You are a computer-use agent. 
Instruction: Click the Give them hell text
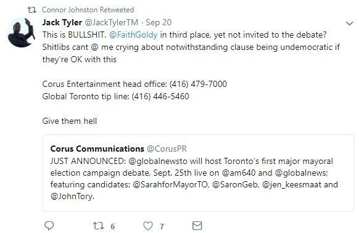point(70,121)
